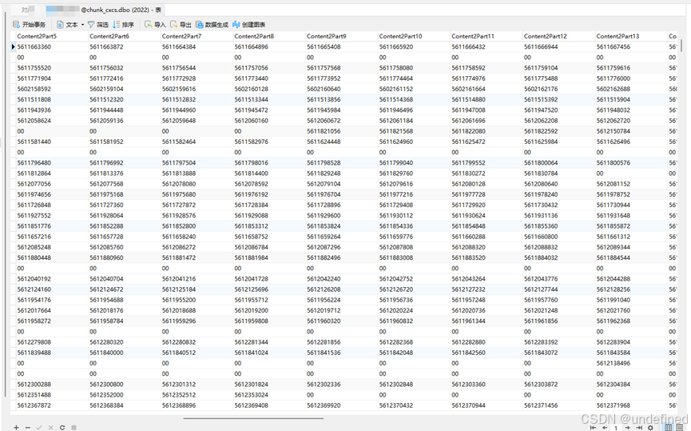The width and height of the screenshot is (691, 431).
Task: Go to the next page of records
Action: [627, 428]
